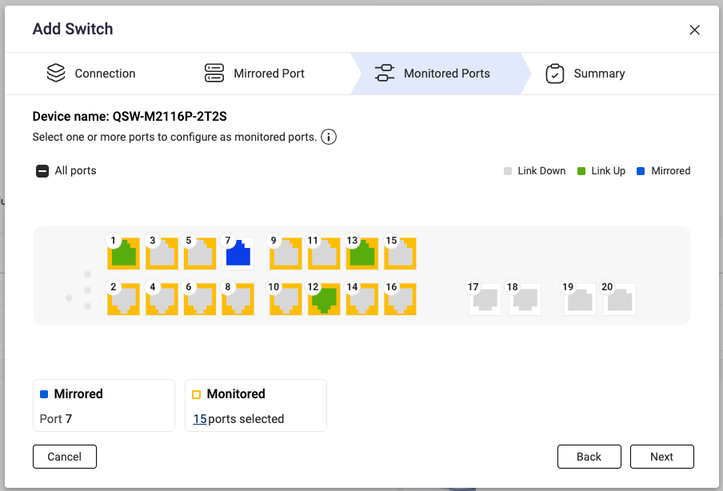
Task: Select port 19 on the switch panel
Action: pos(580,300)
